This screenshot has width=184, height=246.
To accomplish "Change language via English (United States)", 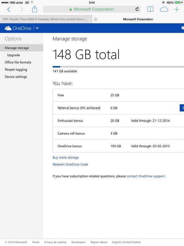I will tap(126, 242).
